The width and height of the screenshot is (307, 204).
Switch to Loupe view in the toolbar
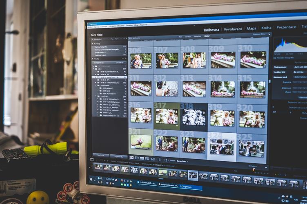click(x=137, y=158)
